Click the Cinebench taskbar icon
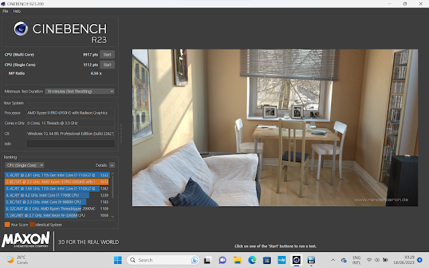429x268 pixels. 296,260
